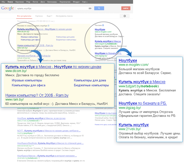This screenshot has width=184, height=162.
Task: Click the green URL 'actual.shop.by/'
Action: (24, 58)
